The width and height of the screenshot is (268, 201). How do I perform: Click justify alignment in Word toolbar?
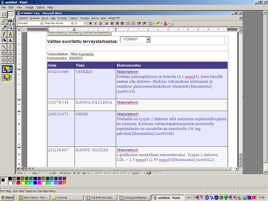pyautogui.click(x=122, y=23)
